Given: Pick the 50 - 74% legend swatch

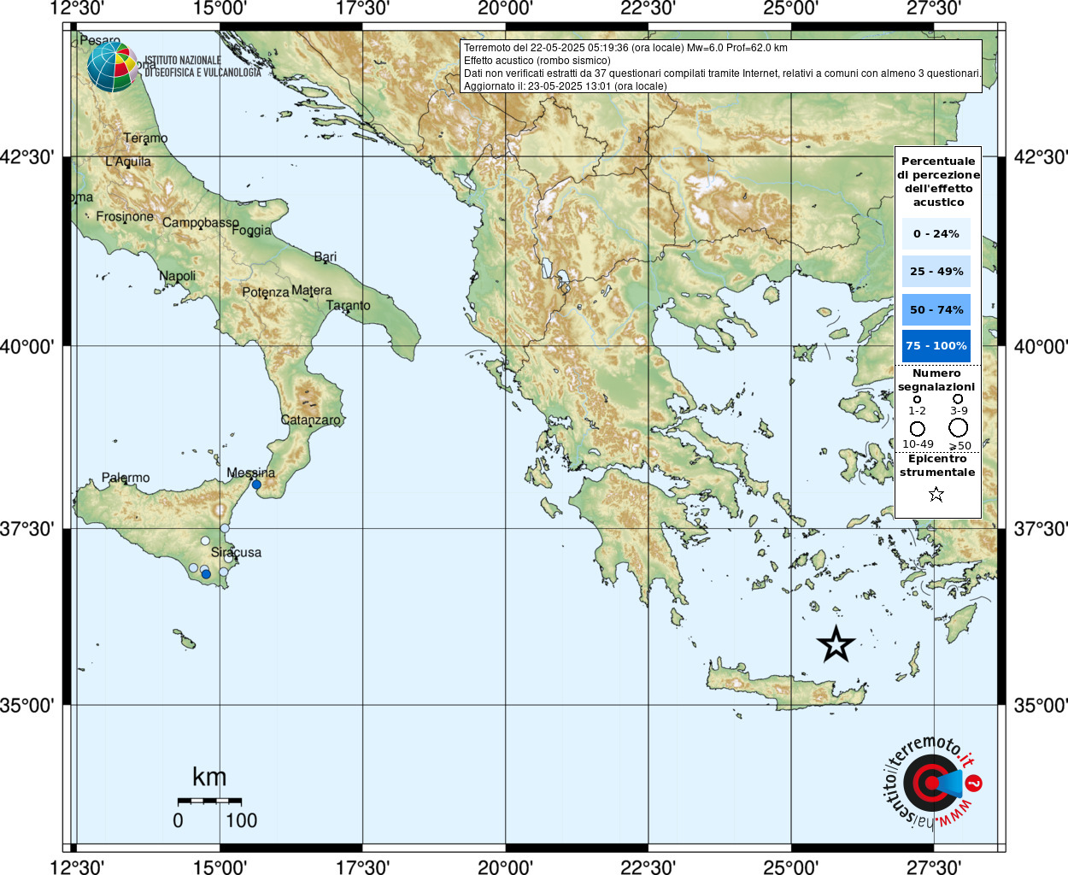Looking at the screenshot, I should (x=936, y=309).
